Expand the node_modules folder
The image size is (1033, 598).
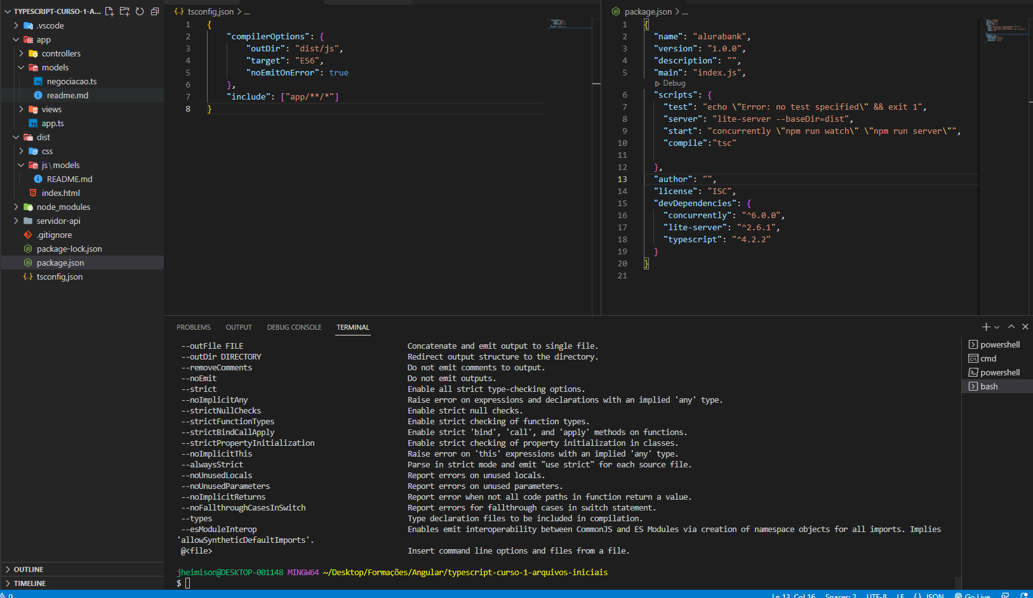click(x=82, y=207)
